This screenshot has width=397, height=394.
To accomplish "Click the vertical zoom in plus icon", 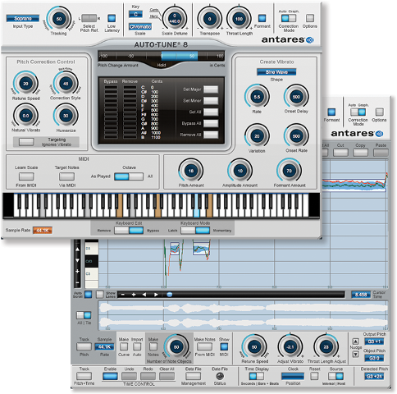I will tap(78, 272).
